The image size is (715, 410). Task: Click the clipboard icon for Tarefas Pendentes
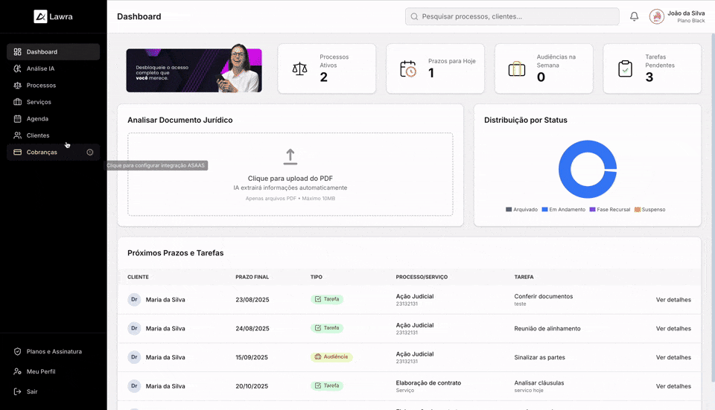point(625,69)
